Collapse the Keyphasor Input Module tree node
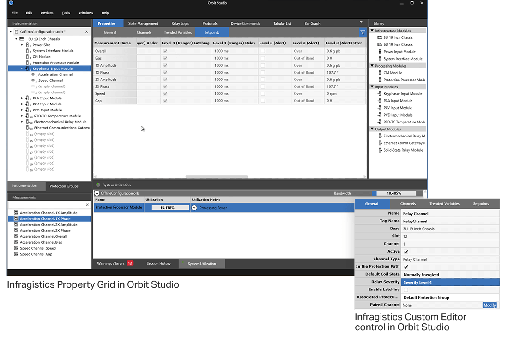Viewport: 508px width, 339px height. (22, 68)
